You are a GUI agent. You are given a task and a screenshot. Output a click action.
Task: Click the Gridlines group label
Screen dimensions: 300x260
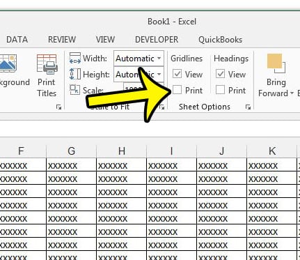pos(187,59)
